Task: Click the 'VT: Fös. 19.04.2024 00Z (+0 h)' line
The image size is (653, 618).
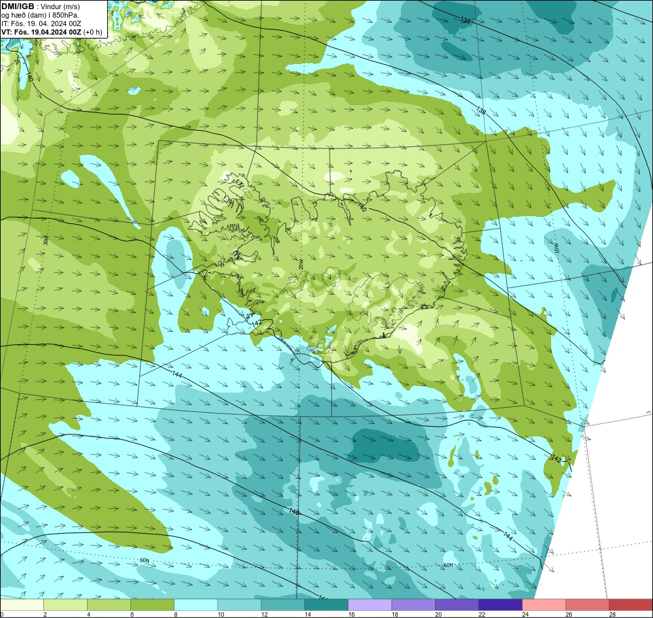Action: click(x=52, y=31)
